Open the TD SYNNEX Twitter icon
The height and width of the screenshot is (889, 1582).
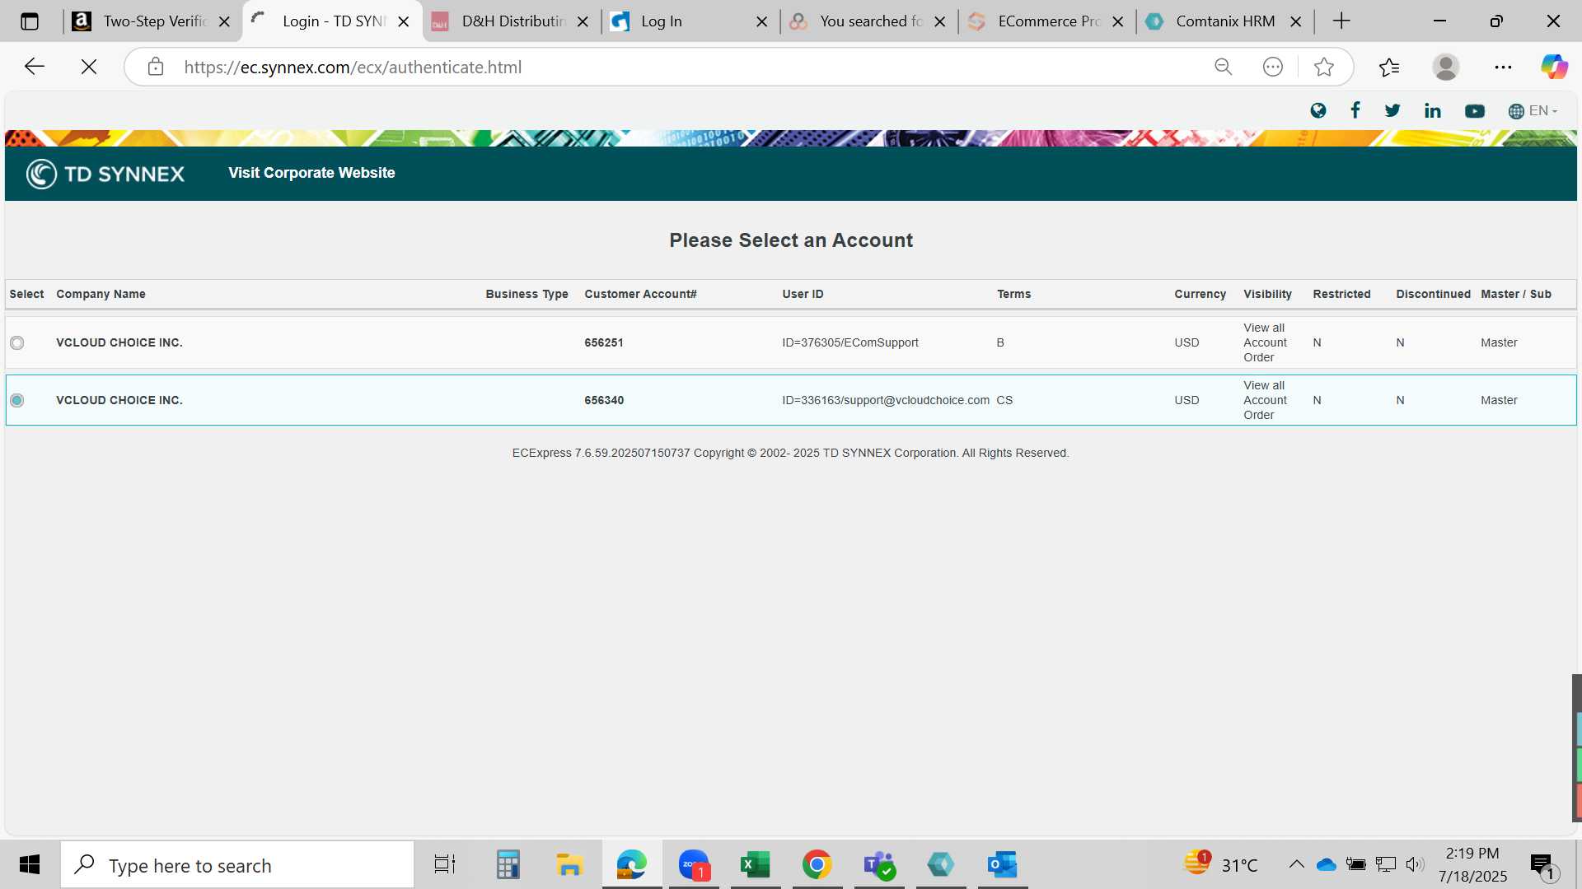pos(1392,110)
